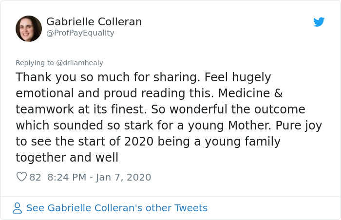Click the person silhouette icon in footer

coord(18,208)
